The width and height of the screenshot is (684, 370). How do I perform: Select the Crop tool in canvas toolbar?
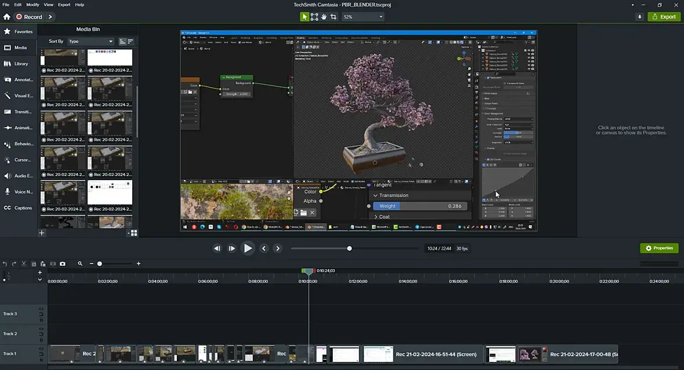[x=333, y=17]
